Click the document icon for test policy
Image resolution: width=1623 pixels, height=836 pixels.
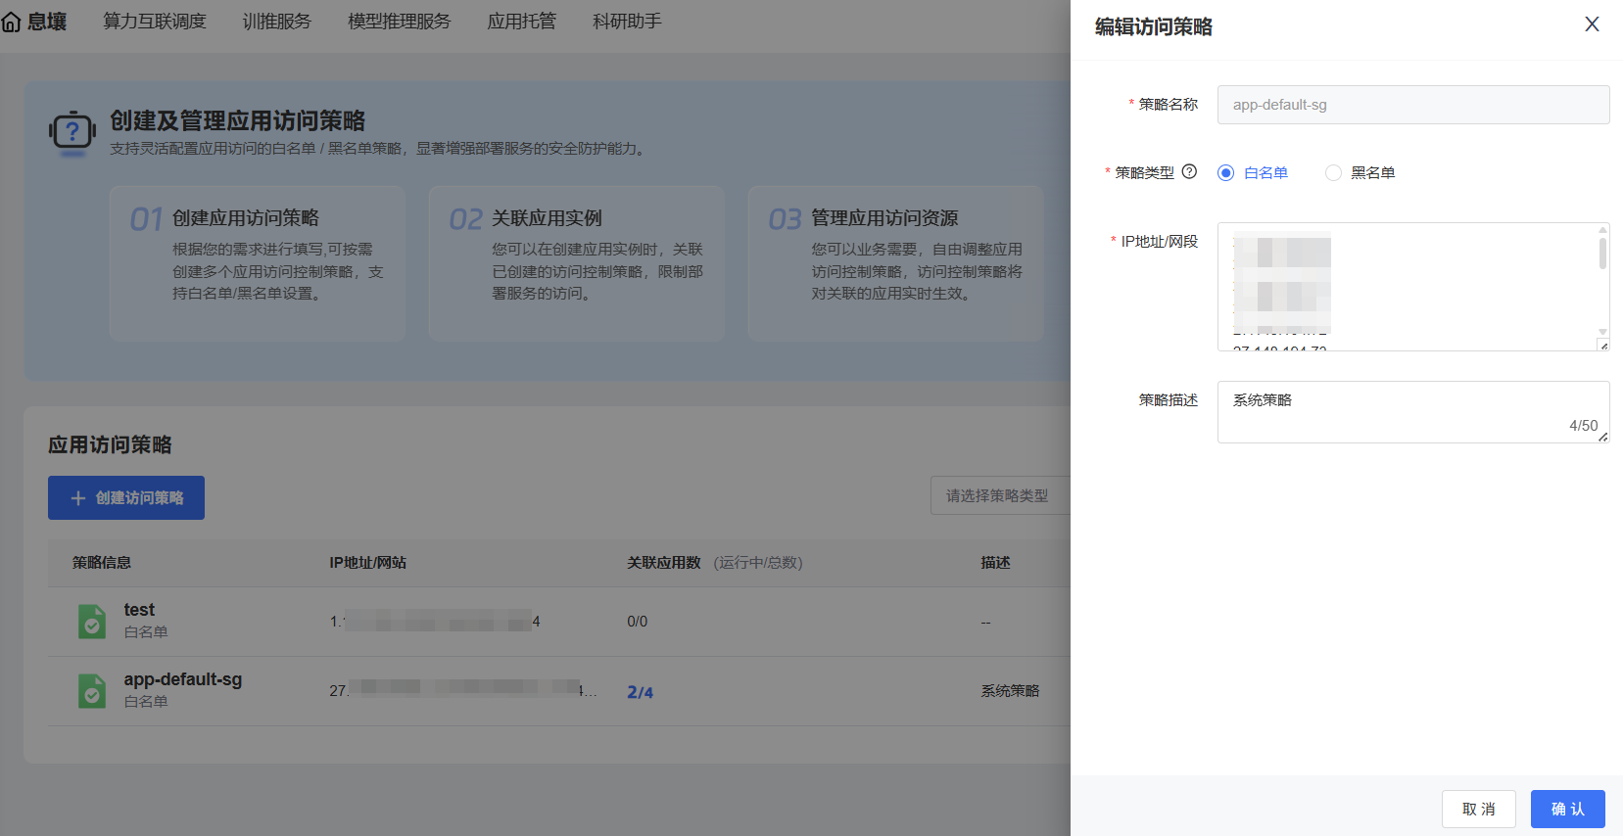[92, 622]
